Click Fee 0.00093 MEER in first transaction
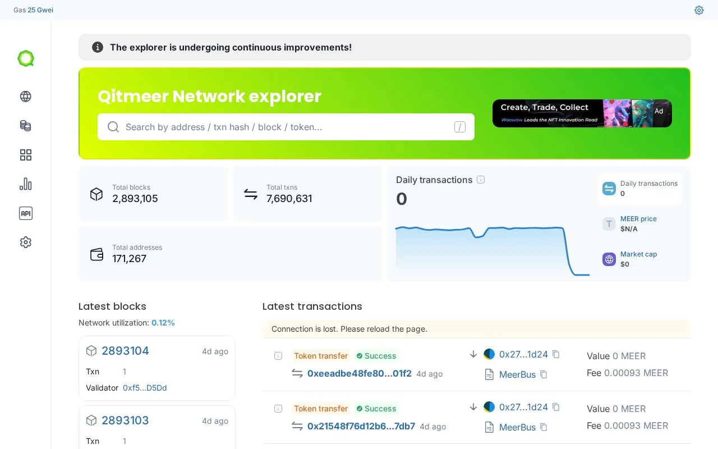 coord(627,373)
